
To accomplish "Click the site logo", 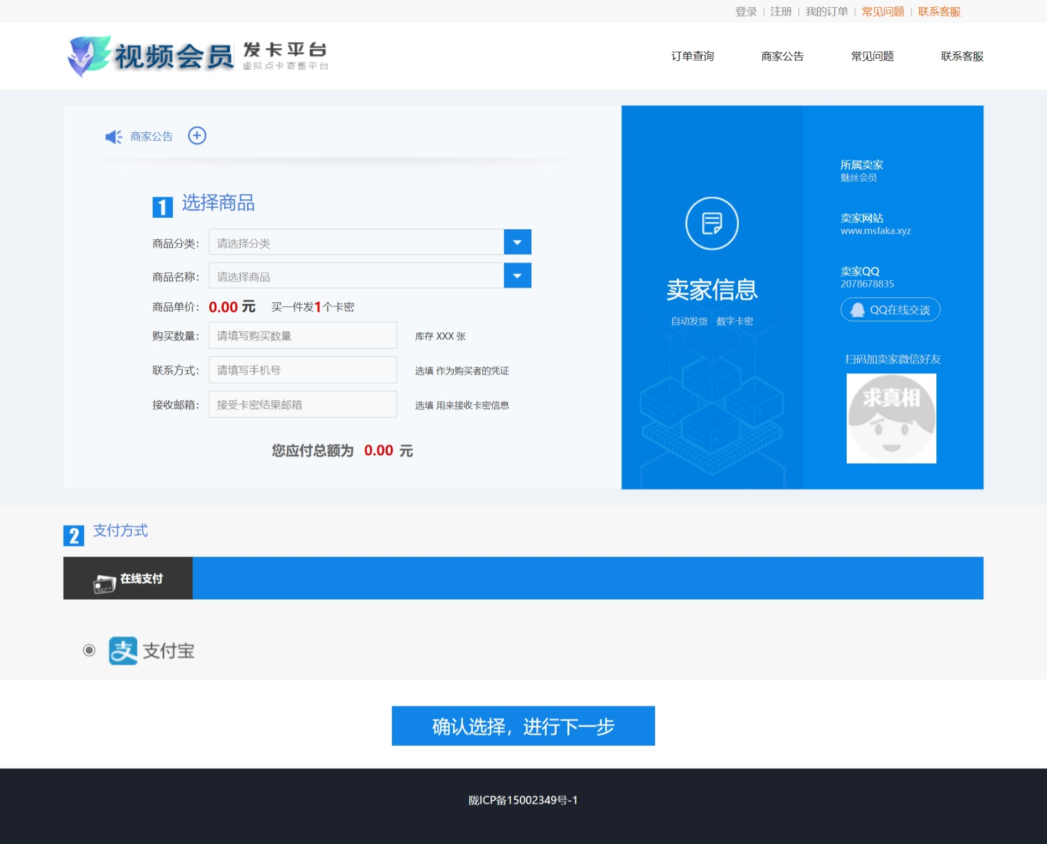I will coord(198,56).
